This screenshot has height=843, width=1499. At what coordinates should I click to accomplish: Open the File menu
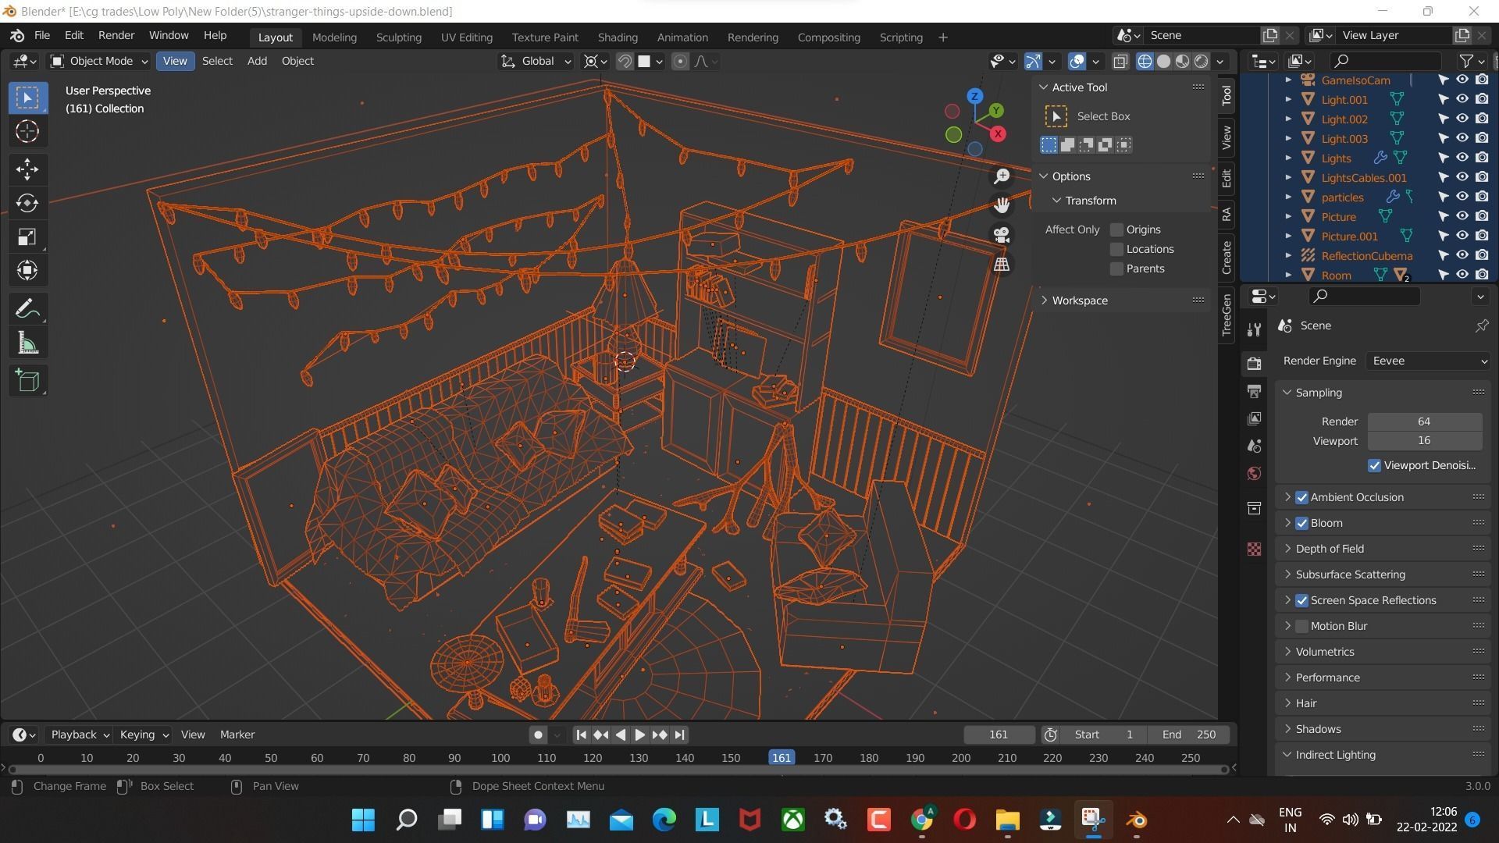point(42,36)
